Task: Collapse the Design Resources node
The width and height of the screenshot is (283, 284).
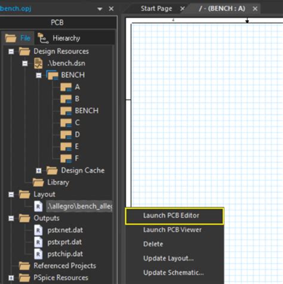Action: 11,52
